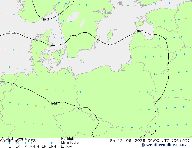Screen dimensions: 192x148
Task: Click the orange plus legend symbol for H
Action: 38,143
